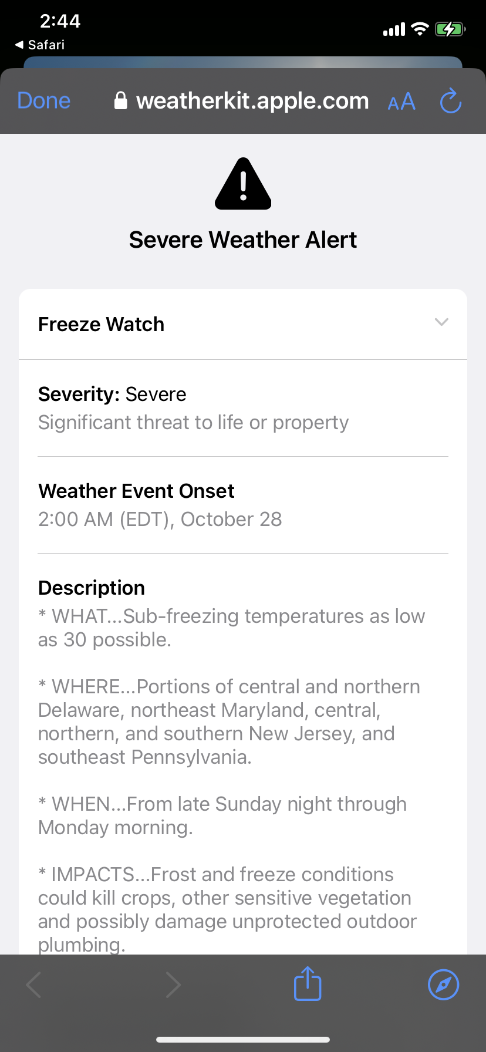The image size is (486, 1052).
Task: Tap the Wi-Fi status icon
Action: pyautogui.click(x=420, y=29)
